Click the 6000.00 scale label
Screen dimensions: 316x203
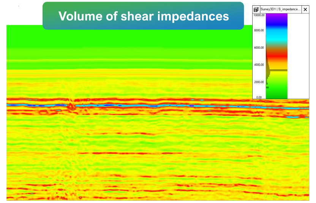(259, 48)
